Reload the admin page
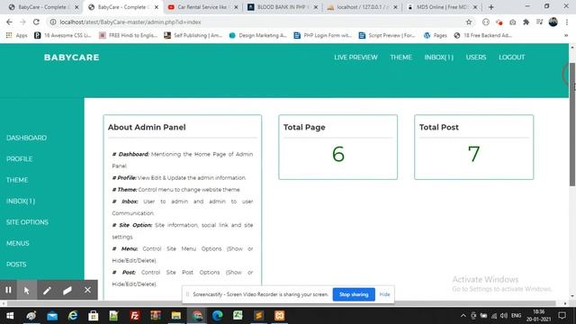The height and width of the screenshot is (324, 576). click(36, 22)
